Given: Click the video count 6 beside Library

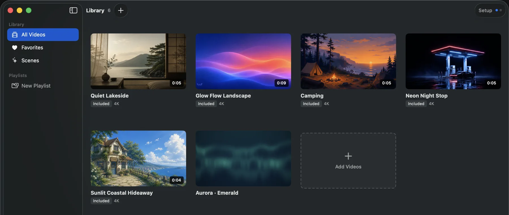Looking at the screenshot, I should [x=109, y=10].
